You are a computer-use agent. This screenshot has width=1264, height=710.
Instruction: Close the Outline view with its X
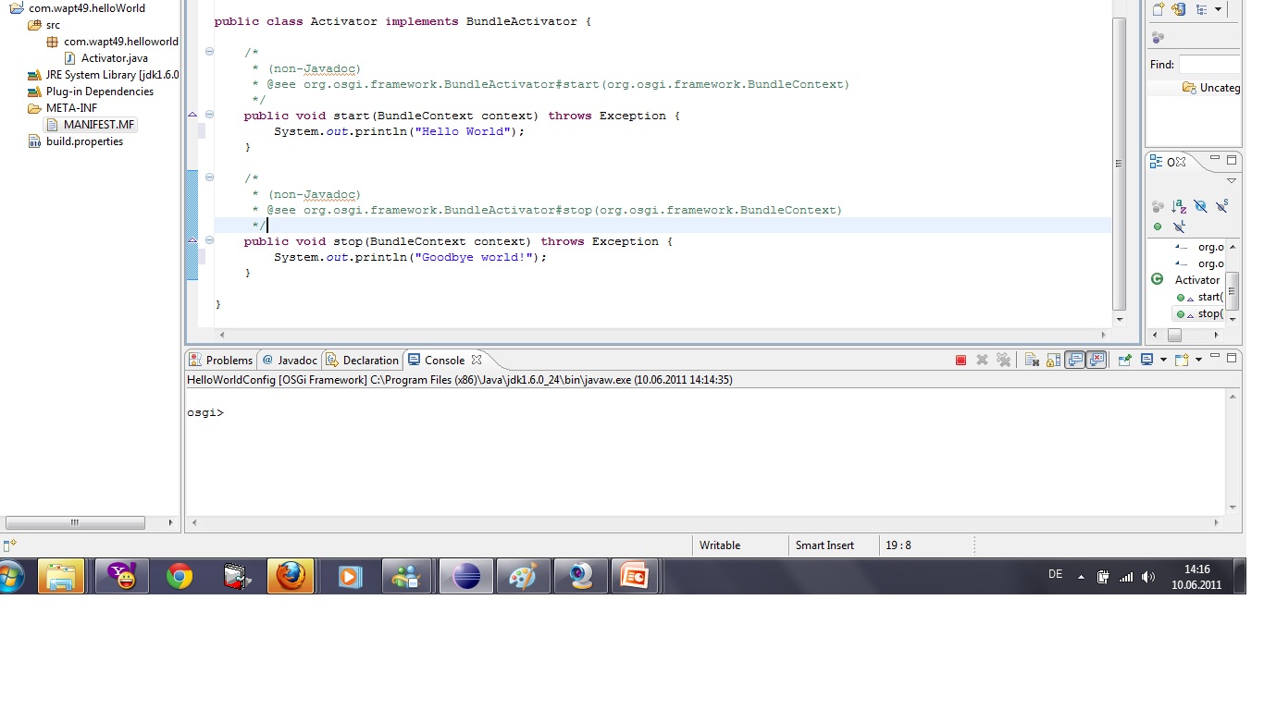tap(1180, 162)
